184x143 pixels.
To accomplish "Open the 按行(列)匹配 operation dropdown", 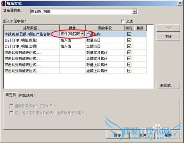I will 82,34.
